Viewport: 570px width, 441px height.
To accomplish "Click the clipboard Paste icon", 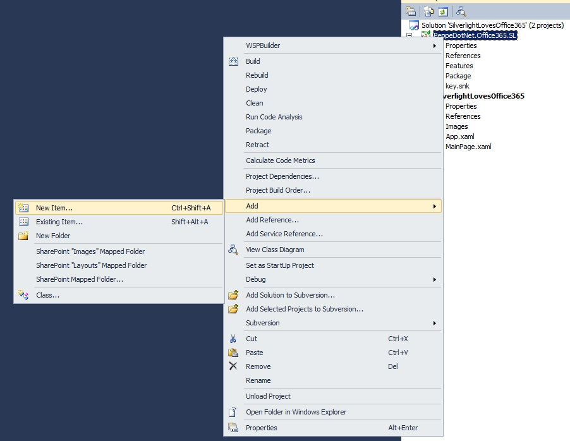I will pos(233,353).
